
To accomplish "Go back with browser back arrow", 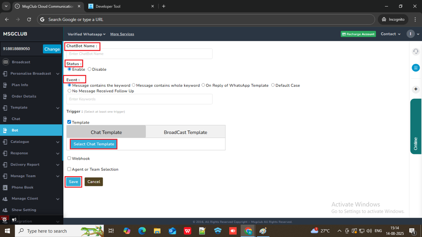I will tap(7, 19).
